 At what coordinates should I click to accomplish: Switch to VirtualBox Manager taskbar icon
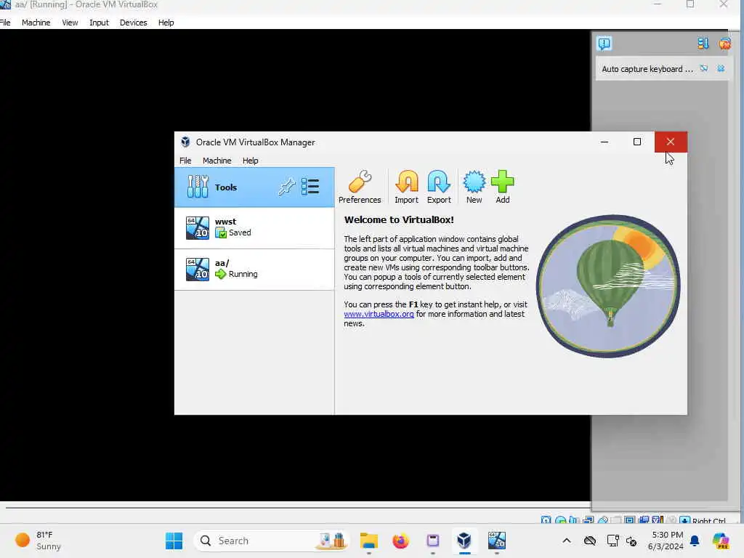(464, 541)
